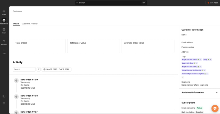Remove the Shop tag
The width and height of the screenshot is (220, 114).
(210, 59)
